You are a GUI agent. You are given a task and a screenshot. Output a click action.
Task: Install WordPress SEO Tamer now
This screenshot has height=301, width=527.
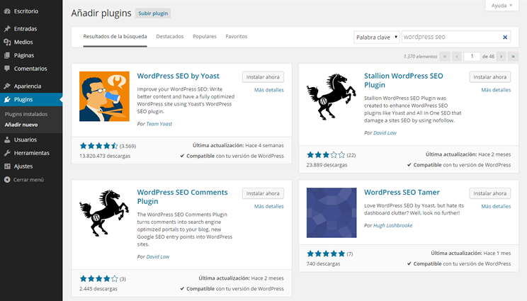490,193
